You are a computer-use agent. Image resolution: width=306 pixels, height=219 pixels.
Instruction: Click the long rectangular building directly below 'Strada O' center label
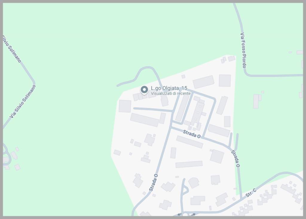pyautogui.click(x=190, y=142)
